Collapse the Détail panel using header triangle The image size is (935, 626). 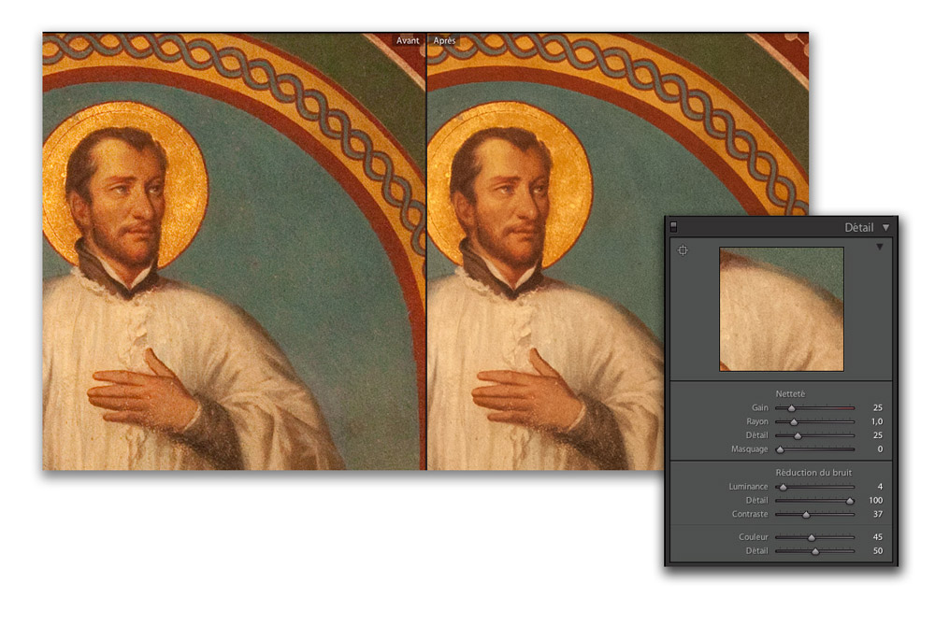point(886,228)
